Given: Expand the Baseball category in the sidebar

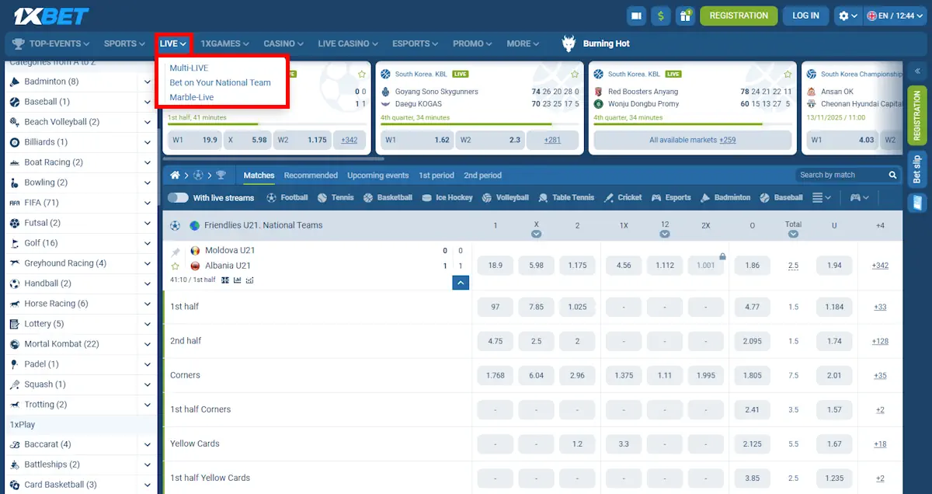Looking at the screenshot, I should click(x=148, y=102).
